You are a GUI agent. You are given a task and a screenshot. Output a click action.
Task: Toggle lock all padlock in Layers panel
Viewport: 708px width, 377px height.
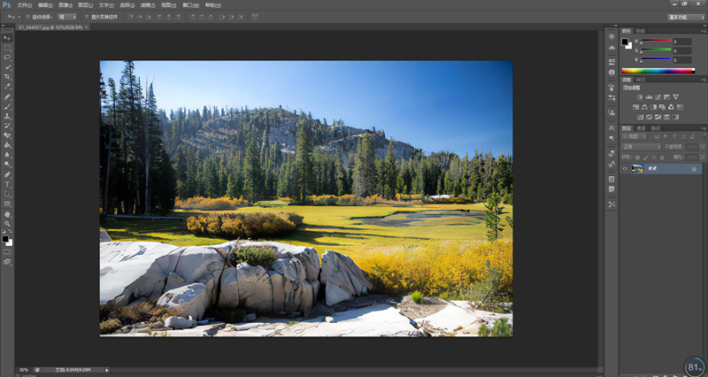pyautogui.click(x=662, y=158)
